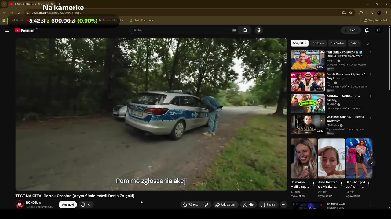Mute the tab via speaker icon
The width and height of the screenshot is (391, 219).
47,4
